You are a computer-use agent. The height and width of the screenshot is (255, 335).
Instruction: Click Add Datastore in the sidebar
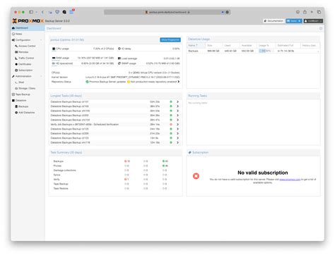point(26,113)
